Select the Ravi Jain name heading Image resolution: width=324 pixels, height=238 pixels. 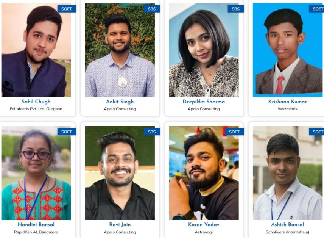[x=120, y=225]
